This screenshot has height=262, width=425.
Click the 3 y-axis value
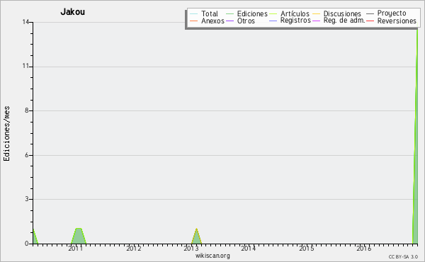coord(27,199)
